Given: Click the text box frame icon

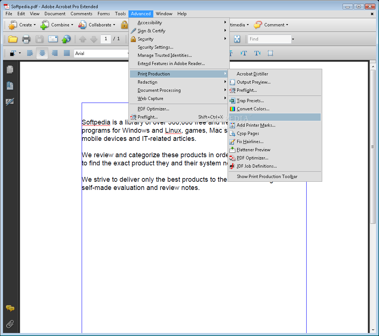Looking at the screenshot, I should click(x=271, y=53).
